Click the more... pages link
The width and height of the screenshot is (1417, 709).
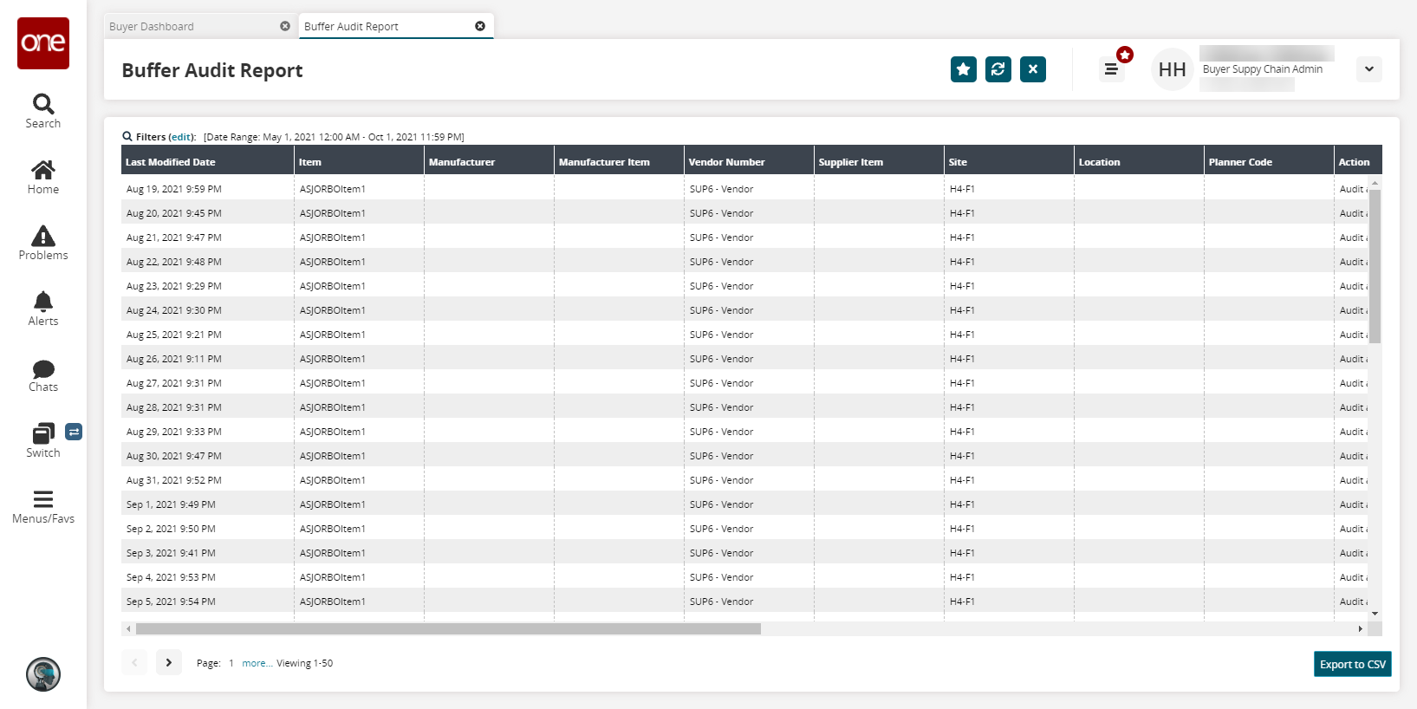pos(257,663)
